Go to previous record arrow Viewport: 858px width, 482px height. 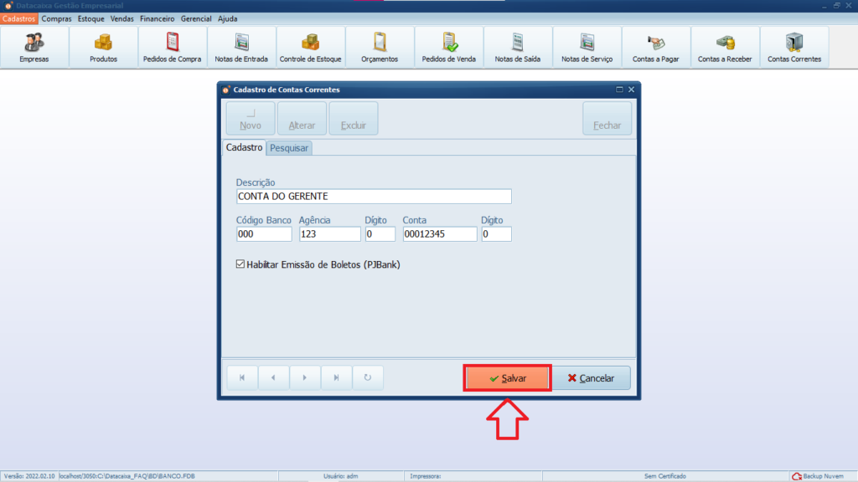(274, 377)
